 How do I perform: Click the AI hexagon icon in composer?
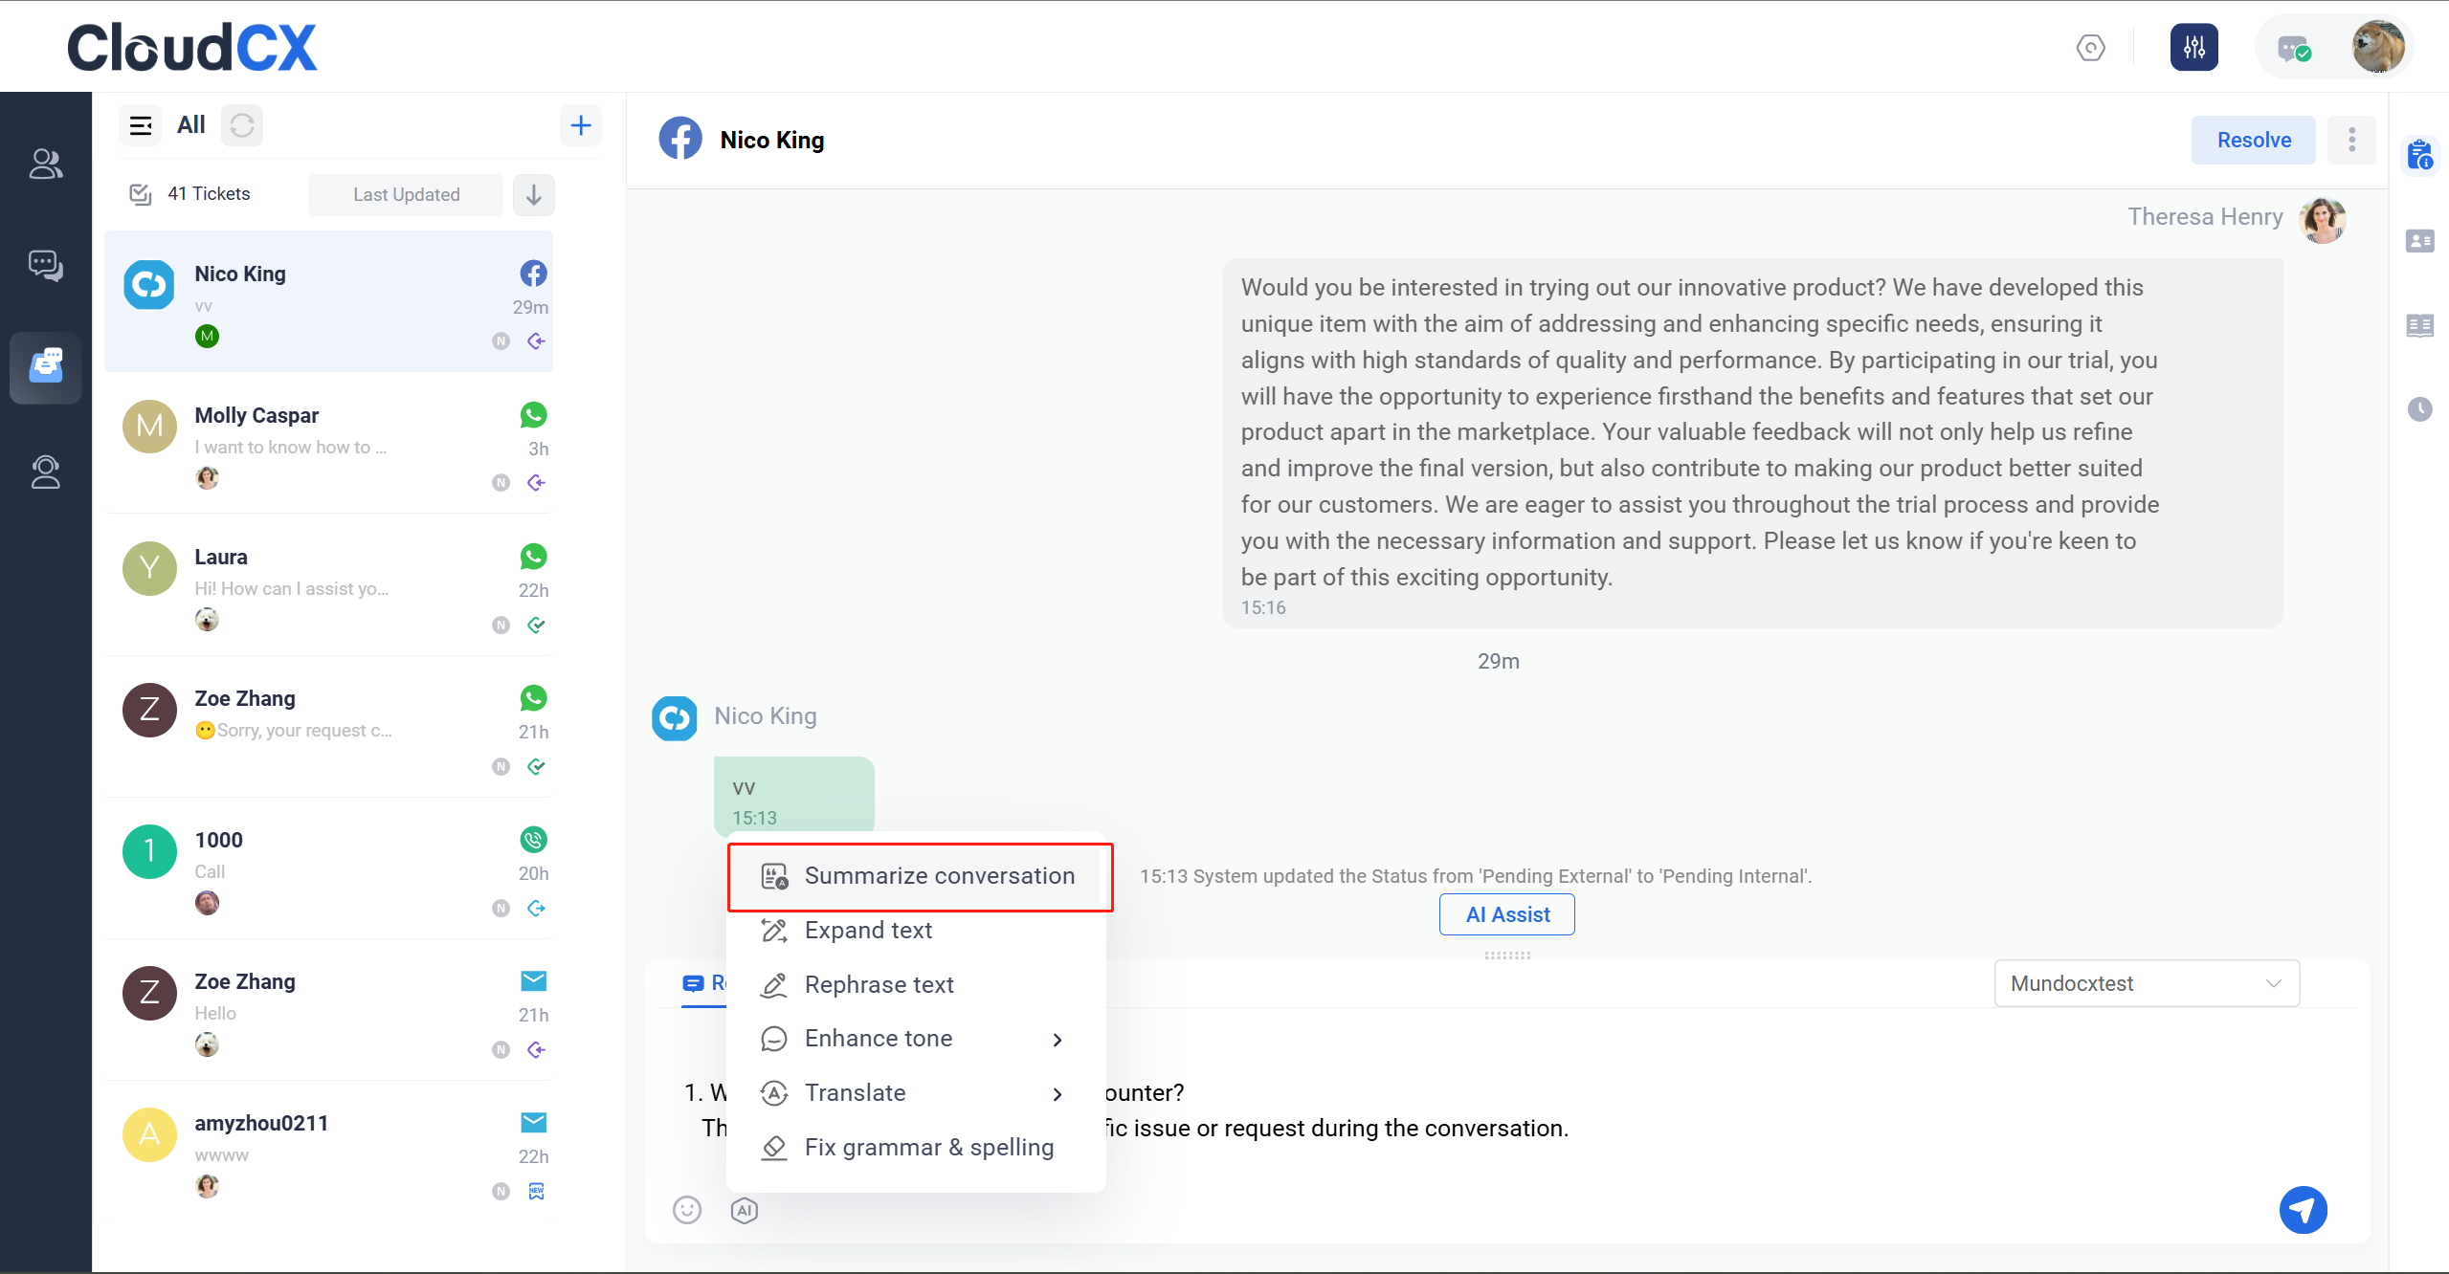(x=744, y=1210)
